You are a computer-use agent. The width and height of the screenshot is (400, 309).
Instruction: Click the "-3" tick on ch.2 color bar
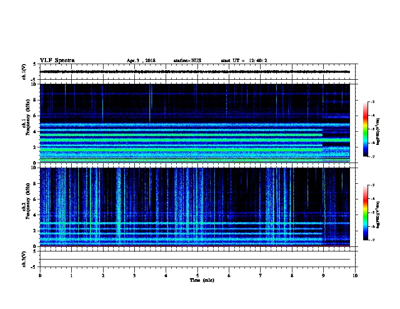(373, 185)
